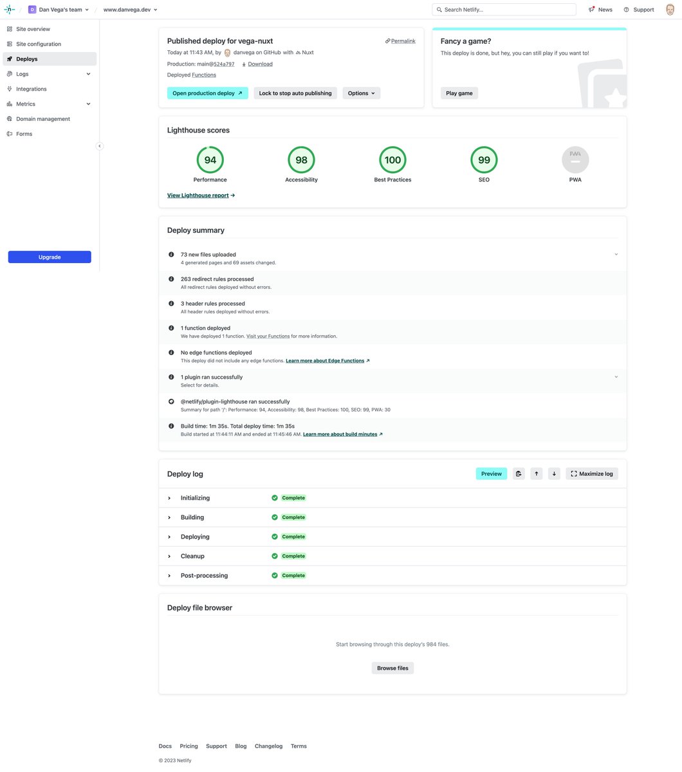The width and height of the screenshot is (682, 772).
Task: Lock to stop auto publishing
Action: point(295,93)
